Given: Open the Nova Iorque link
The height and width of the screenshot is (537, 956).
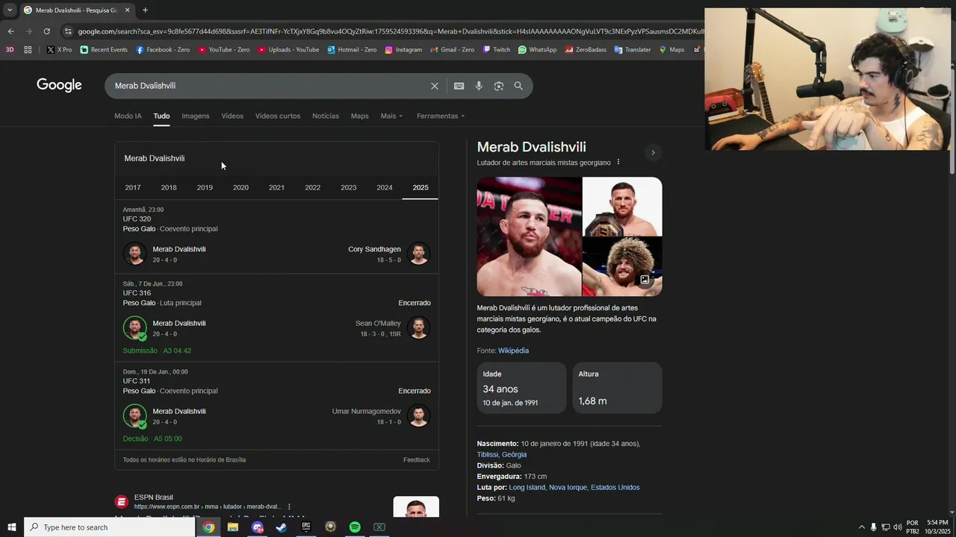Looking at the screenshot, I should pos(568,488).
